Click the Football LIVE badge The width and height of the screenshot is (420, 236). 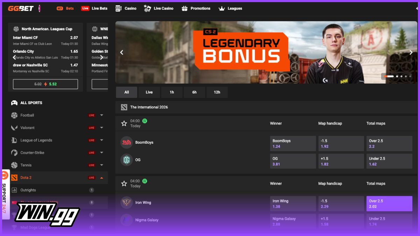pos(92,115)
